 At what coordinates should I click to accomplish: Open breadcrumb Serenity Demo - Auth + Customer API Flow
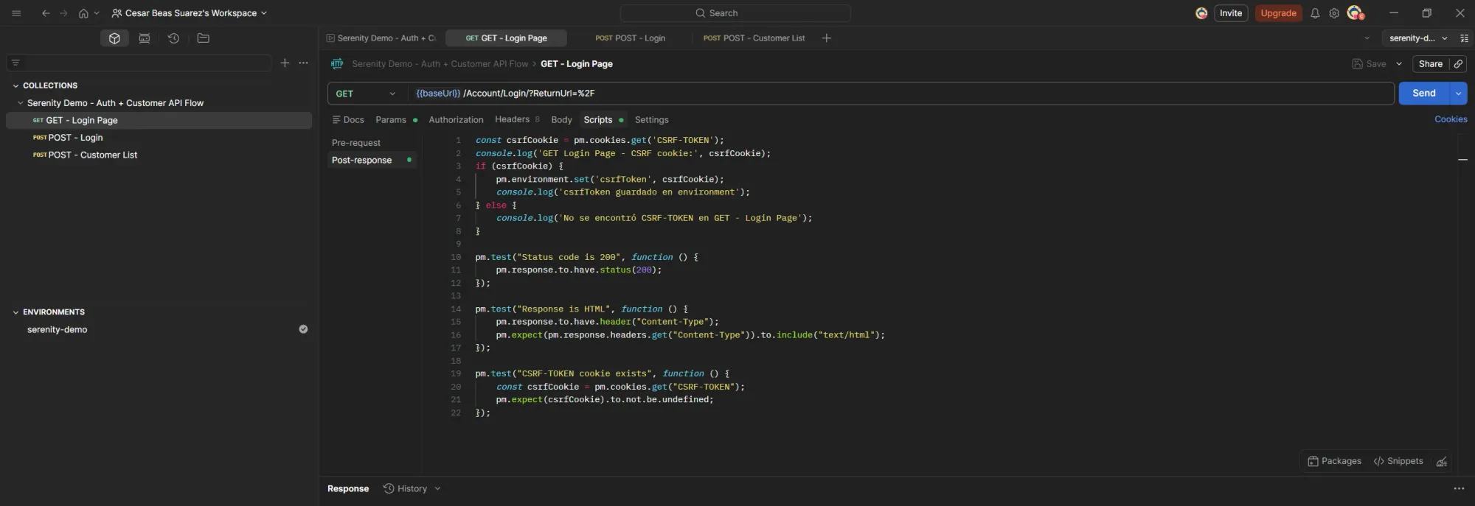(x=440, y=64)
